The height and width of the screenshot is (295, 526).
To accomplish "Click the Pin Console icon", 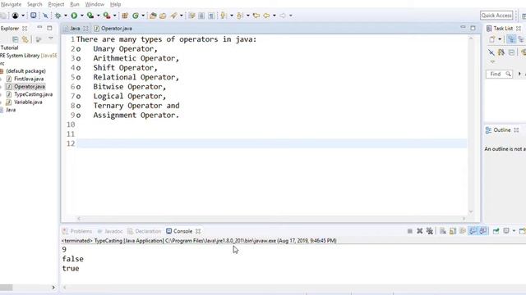I will click(496, 231).
